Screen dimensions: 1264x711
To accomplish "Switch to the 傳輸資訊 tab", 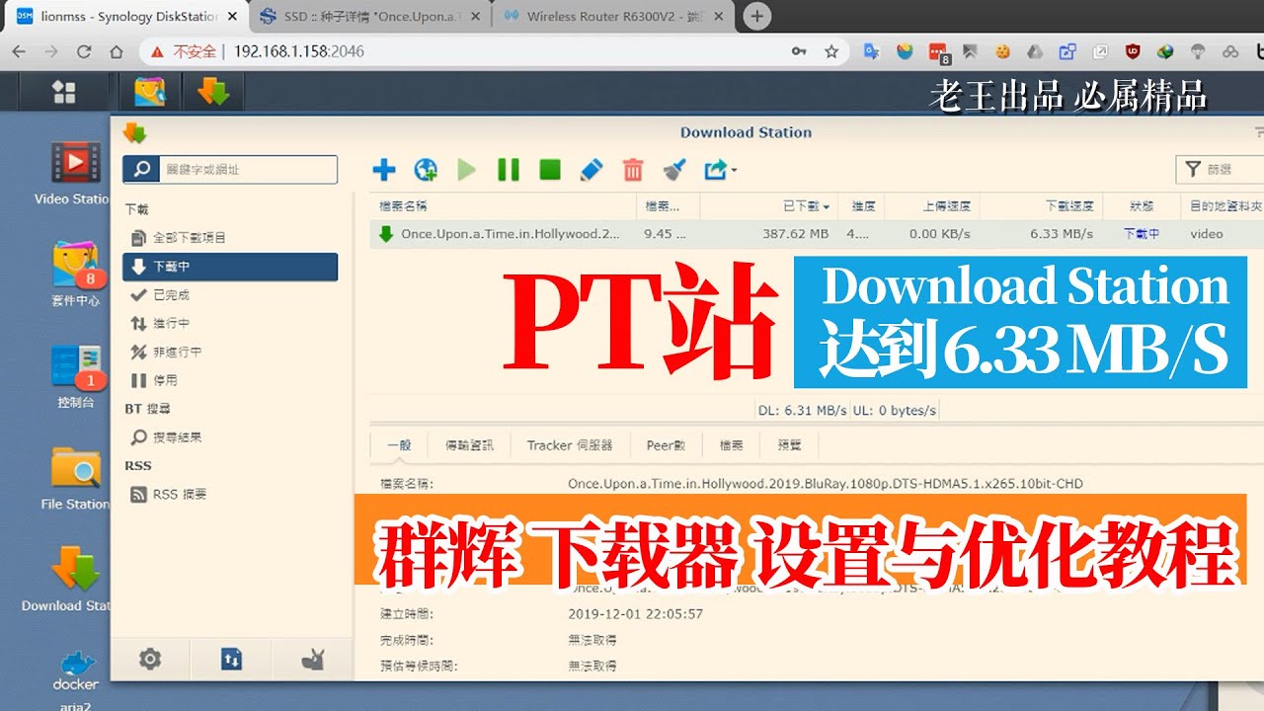I will pyautogui.click(x=469, y=445).
